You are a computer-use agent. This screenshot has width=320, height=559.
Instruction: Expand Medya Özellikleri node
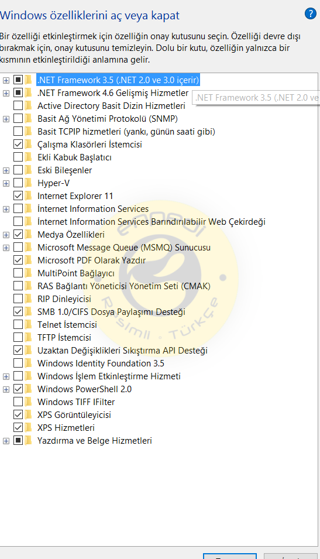6,235
